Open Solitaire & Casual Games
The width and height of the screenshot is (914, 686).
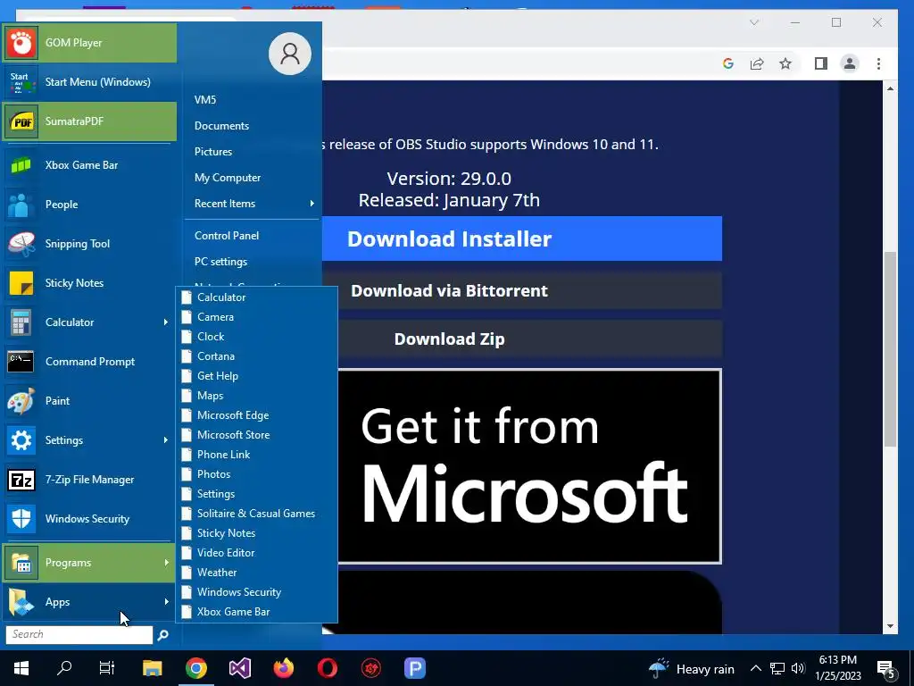point(256,514)
